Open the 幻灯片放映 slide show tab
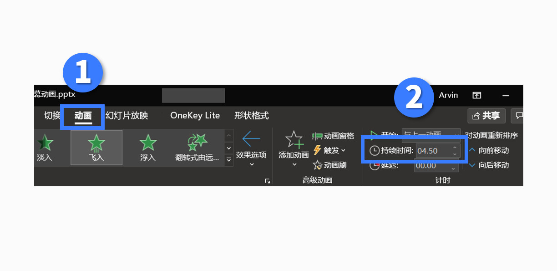This screenshot has width=557, height=271. pyautogui.click(x=127, y=116)
